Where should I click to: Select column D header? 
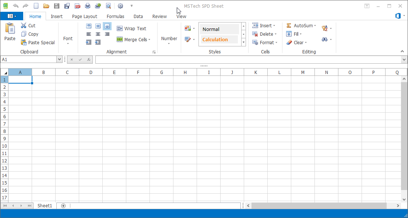pyautogui.click(x=91, y=72)
